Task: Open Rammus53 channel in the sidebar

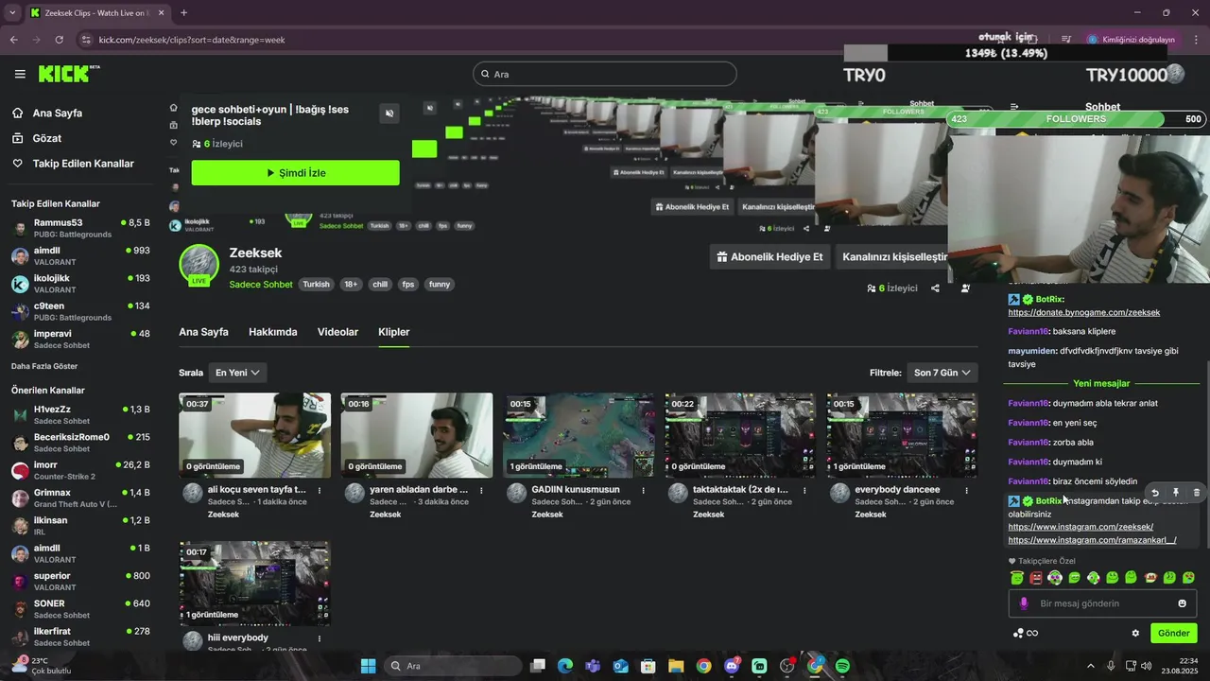Action: [80, 228]
